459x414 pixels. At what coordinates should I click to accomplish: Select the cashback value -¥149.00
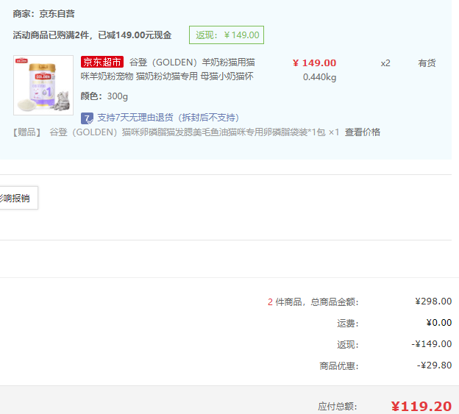tap(432, 344)
